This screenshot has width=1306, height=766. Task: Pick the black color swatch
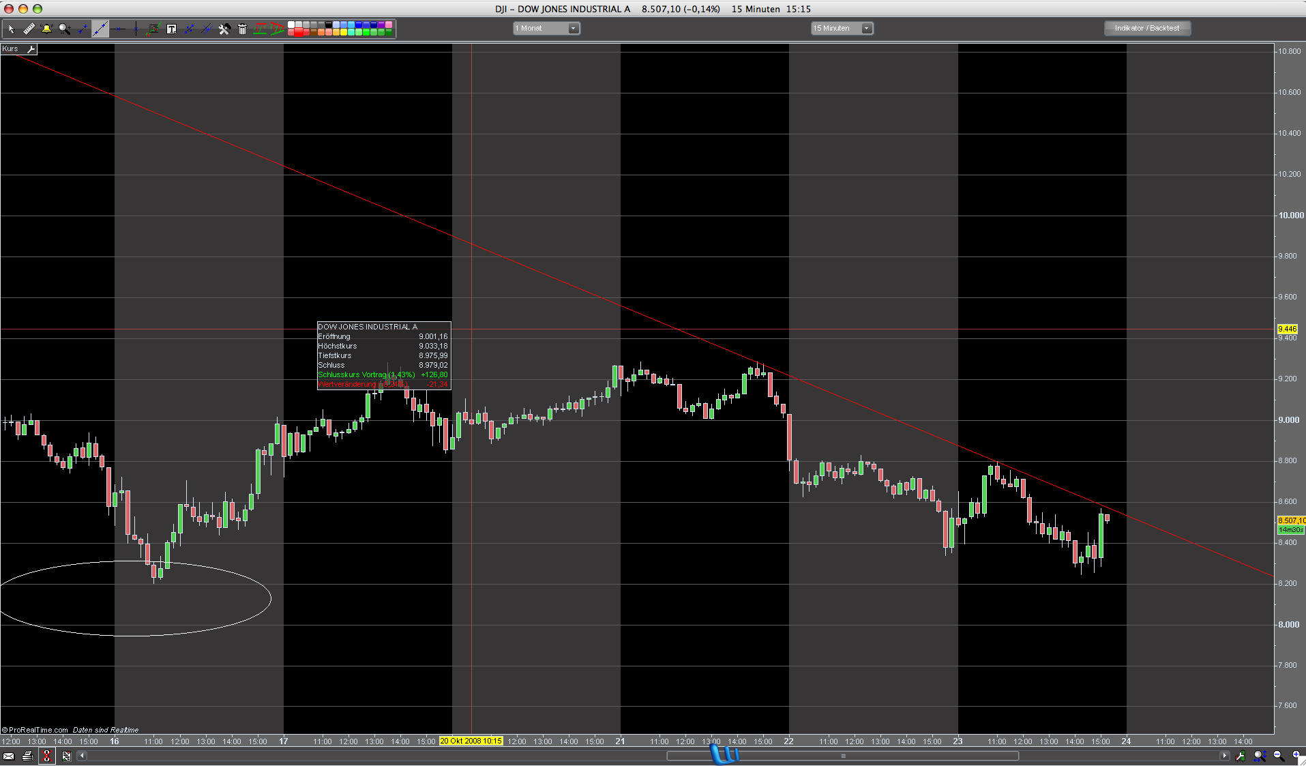pos(329,25)
